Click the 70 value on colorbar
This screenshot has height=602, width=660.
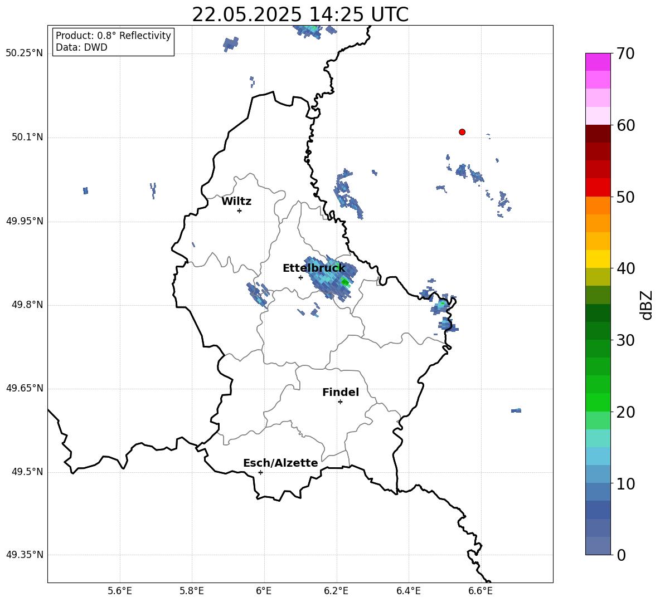point(625,54)
